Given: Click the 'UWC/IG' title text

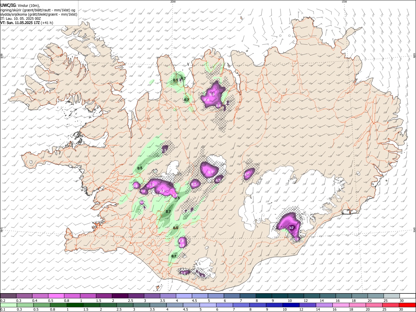Looking at the screenshot, I should 8,5.
